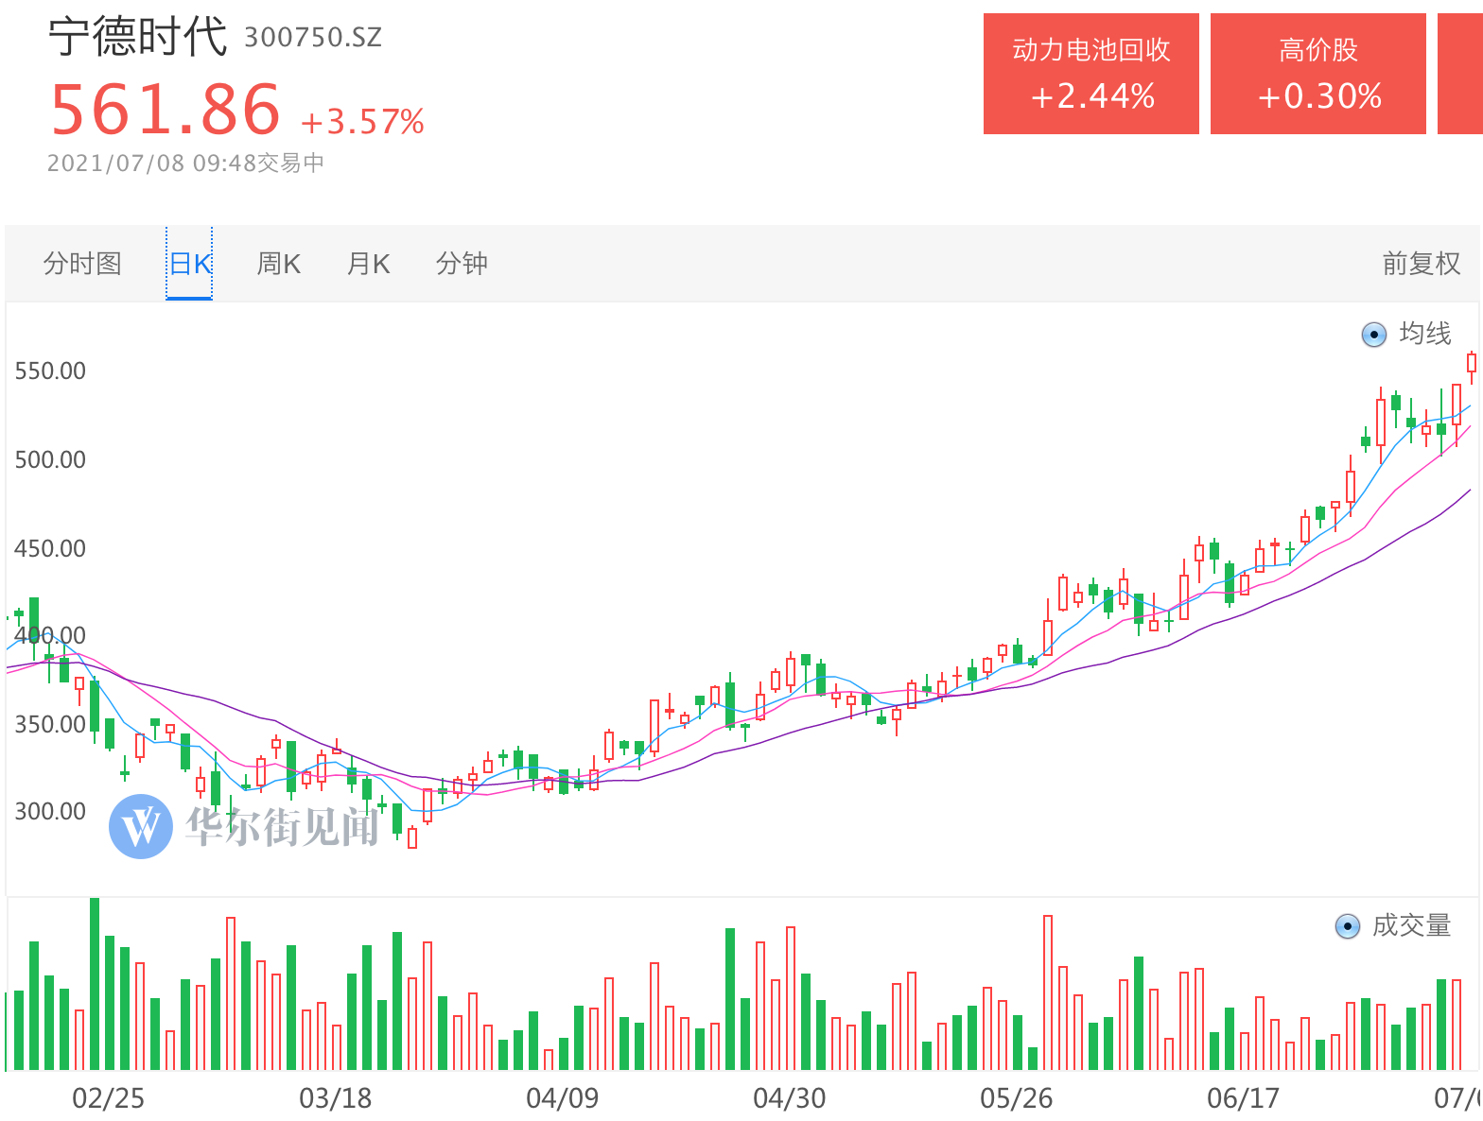Viewport: 1483px width, 1121px height.
Task: Open the 周K weekly chart tab
Action: (x=278, y=264)
